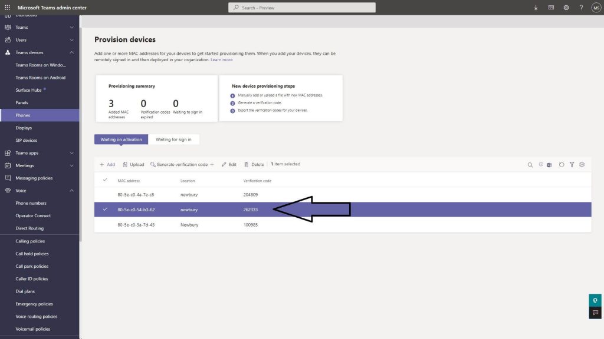Click the teal lightbulb widget at bottom right
This screenshot has height=339, width=604.
(594, 300)
